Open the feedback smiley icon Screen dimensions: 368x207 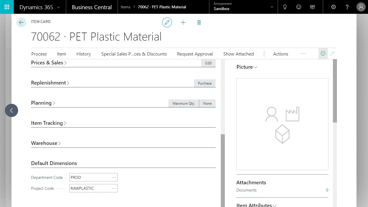(x=299, y=7)
